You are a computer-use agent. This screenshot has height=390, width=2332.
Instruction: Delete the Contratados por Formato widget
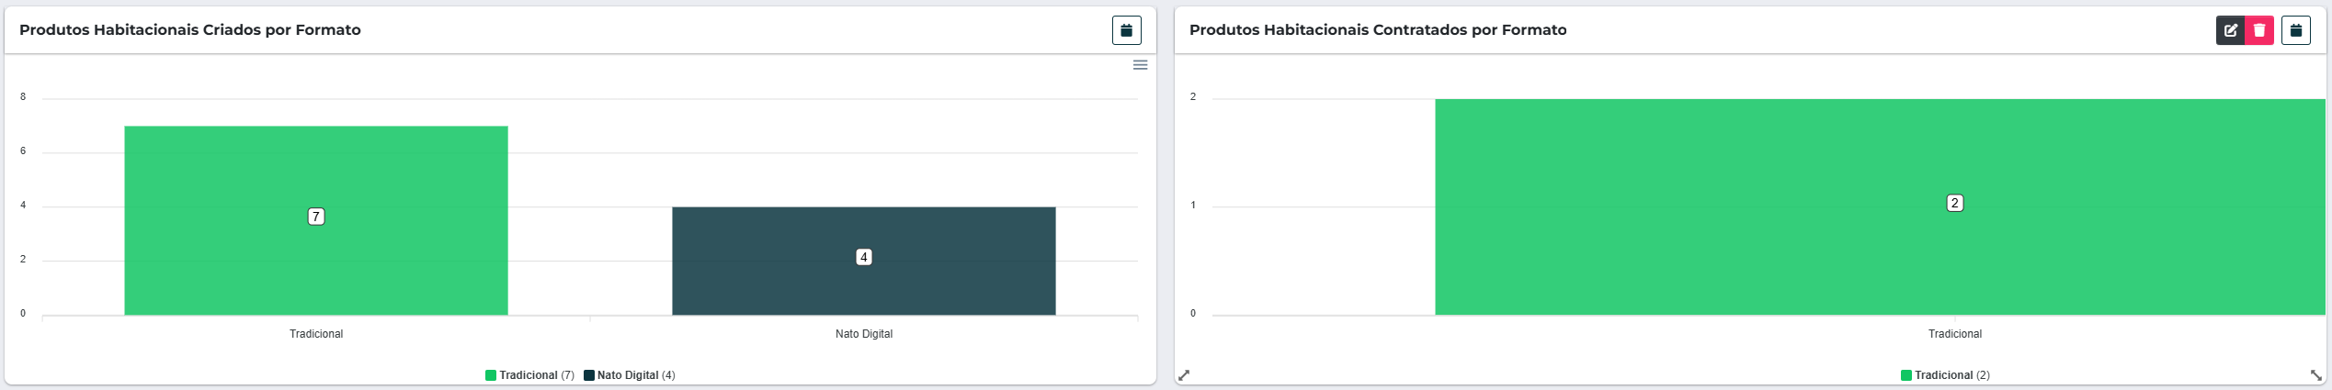click(x=2258, y=30)
